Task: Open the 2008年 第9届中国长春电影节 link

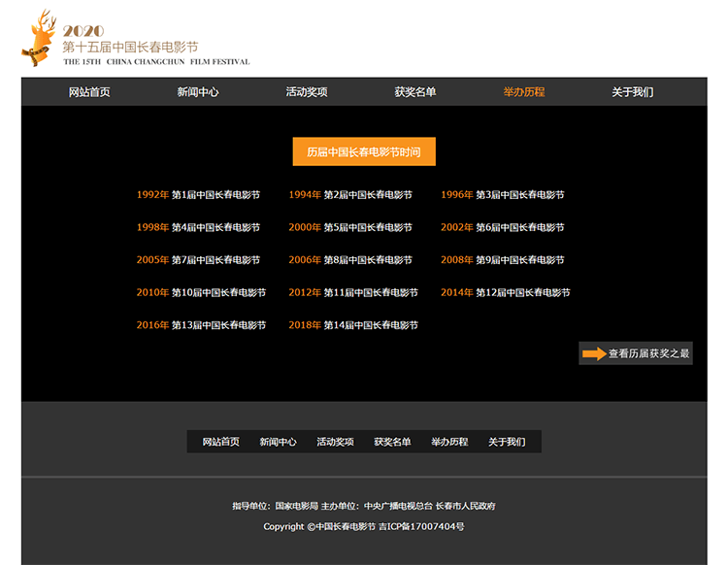Action: (503, 259)
